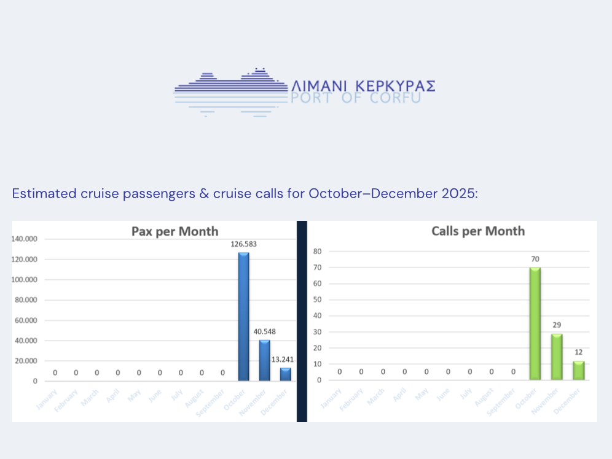Click the estimated cruise passengers heading text

pyautogui.click(x=245, y=193)
